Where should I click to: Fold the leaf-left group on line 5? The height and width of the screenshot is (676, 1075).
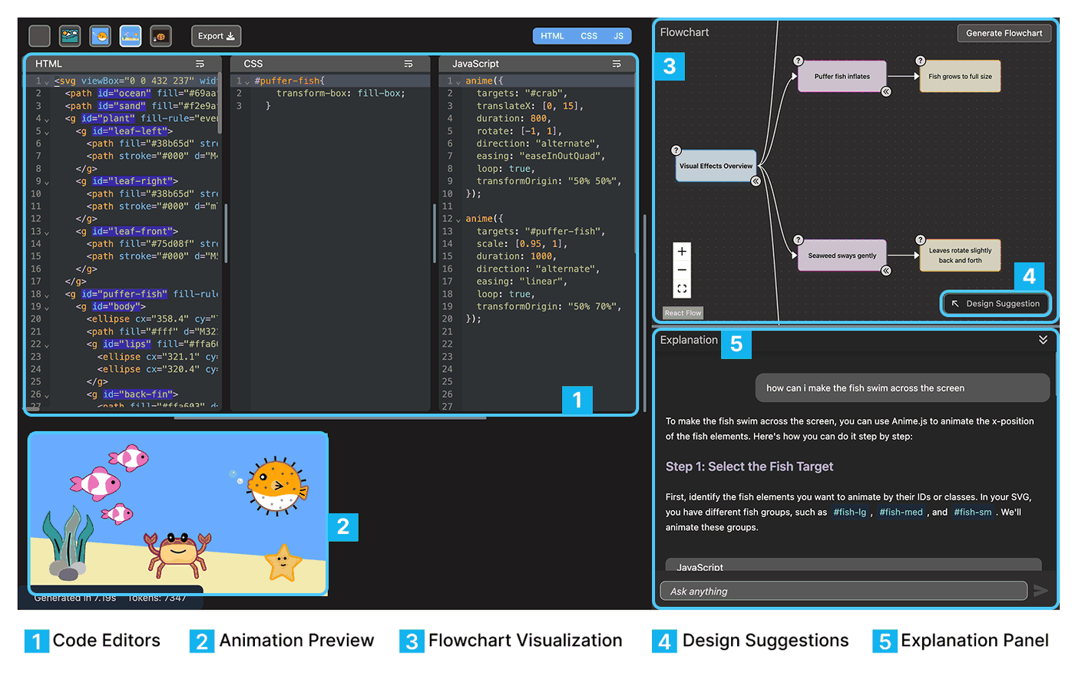tap(47, 132)
